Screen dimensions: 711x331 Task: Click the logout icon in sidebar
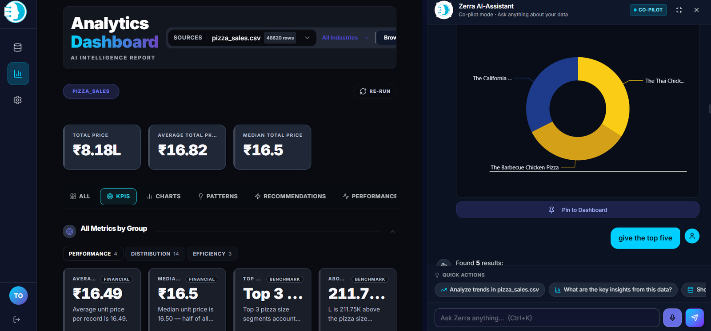[x=17, y=319]
